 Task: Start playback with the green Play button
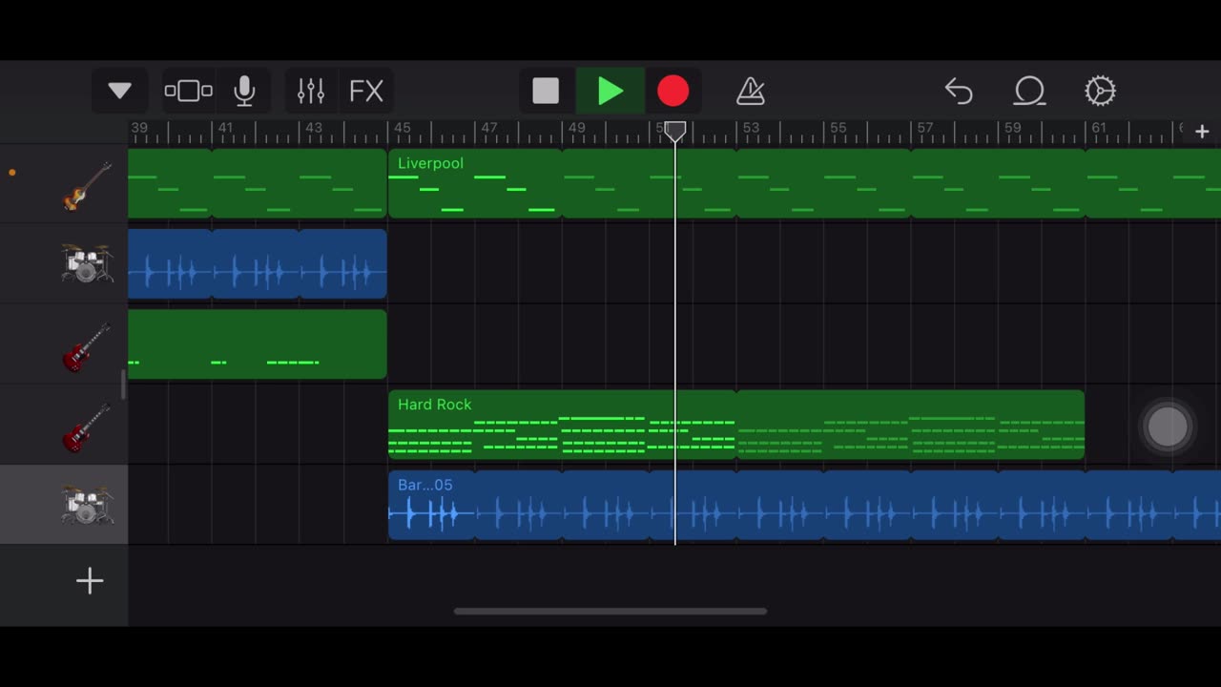(x=610, y=91)
